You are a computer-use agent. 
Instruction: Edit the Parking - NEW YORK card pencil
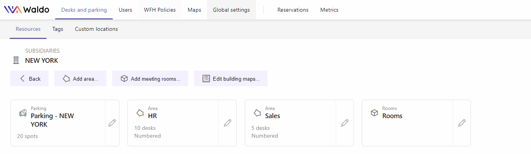112,123
